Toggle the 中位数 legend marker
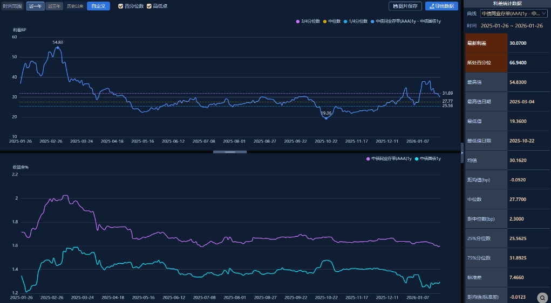This screenshot has width=551, height=303. point(324,21)
